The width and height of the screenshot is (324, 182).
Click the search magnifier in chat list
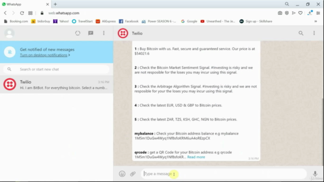click(9, 69)
